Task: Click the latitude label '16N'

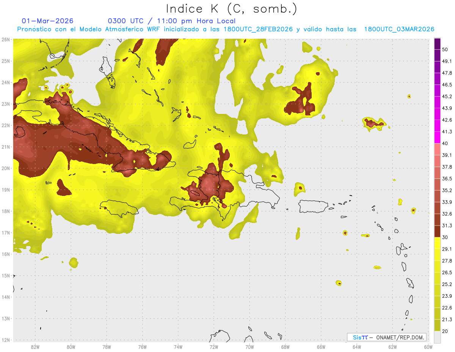Action: pos(6,254)
